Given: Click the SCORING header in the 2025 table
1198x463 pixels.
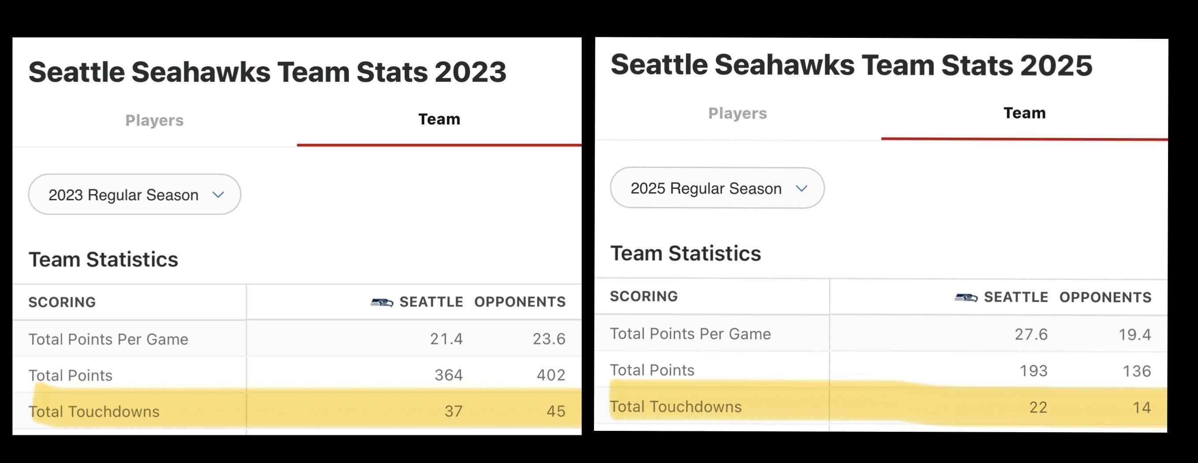Looking at the screenshot, I should (x=644, y=296).
